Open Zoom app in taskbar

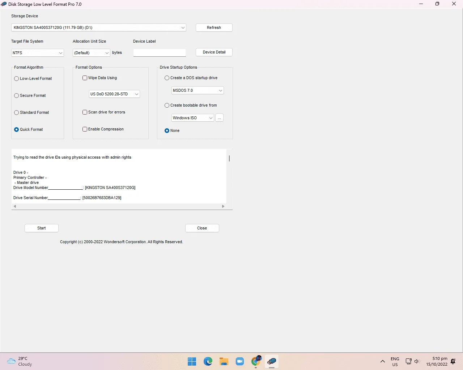tap(240, 361)
